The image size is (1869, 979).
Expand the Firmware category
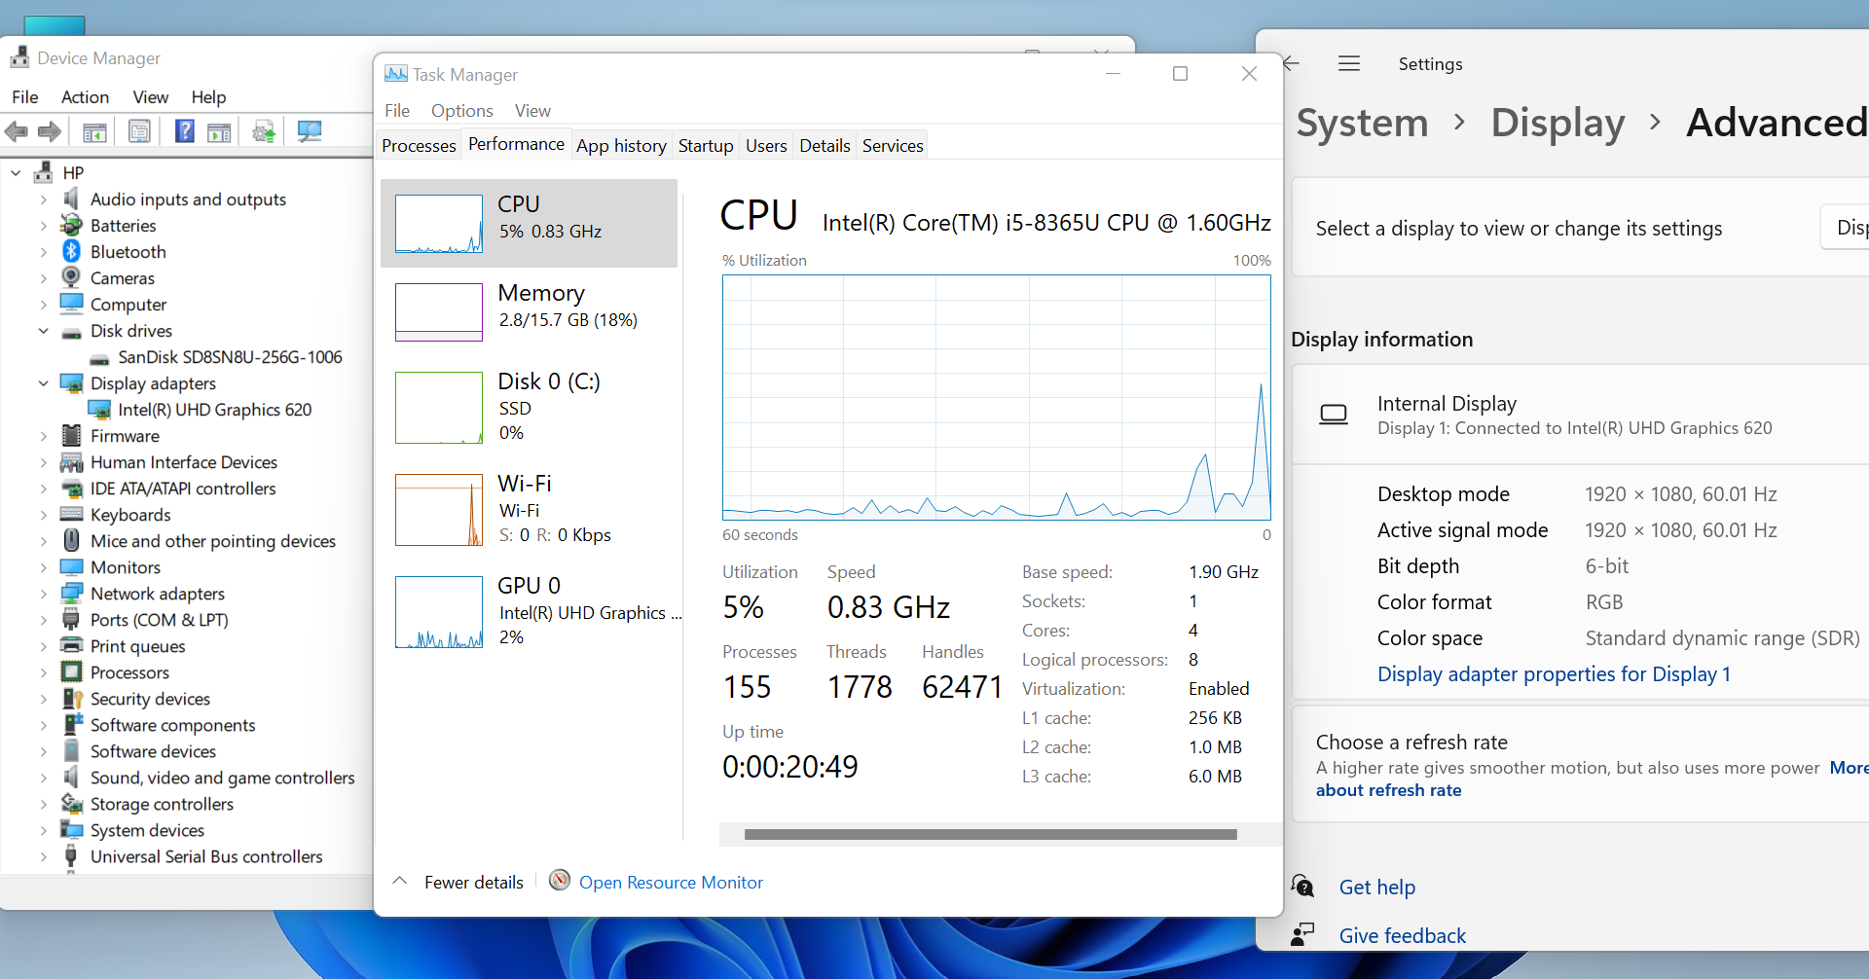point(43,435)
